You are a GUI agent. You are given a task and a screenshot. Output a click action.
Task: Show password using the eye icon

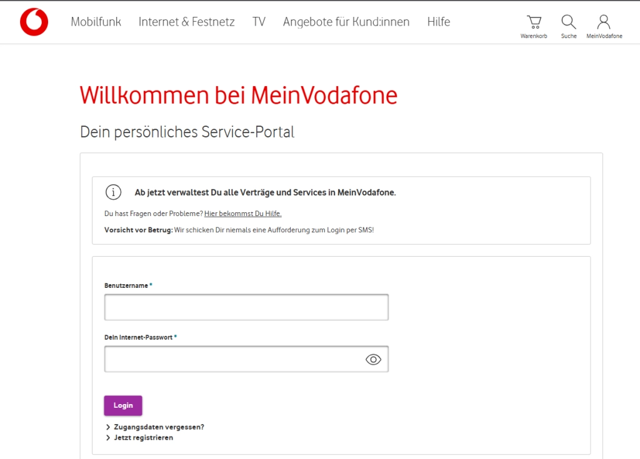373,359
